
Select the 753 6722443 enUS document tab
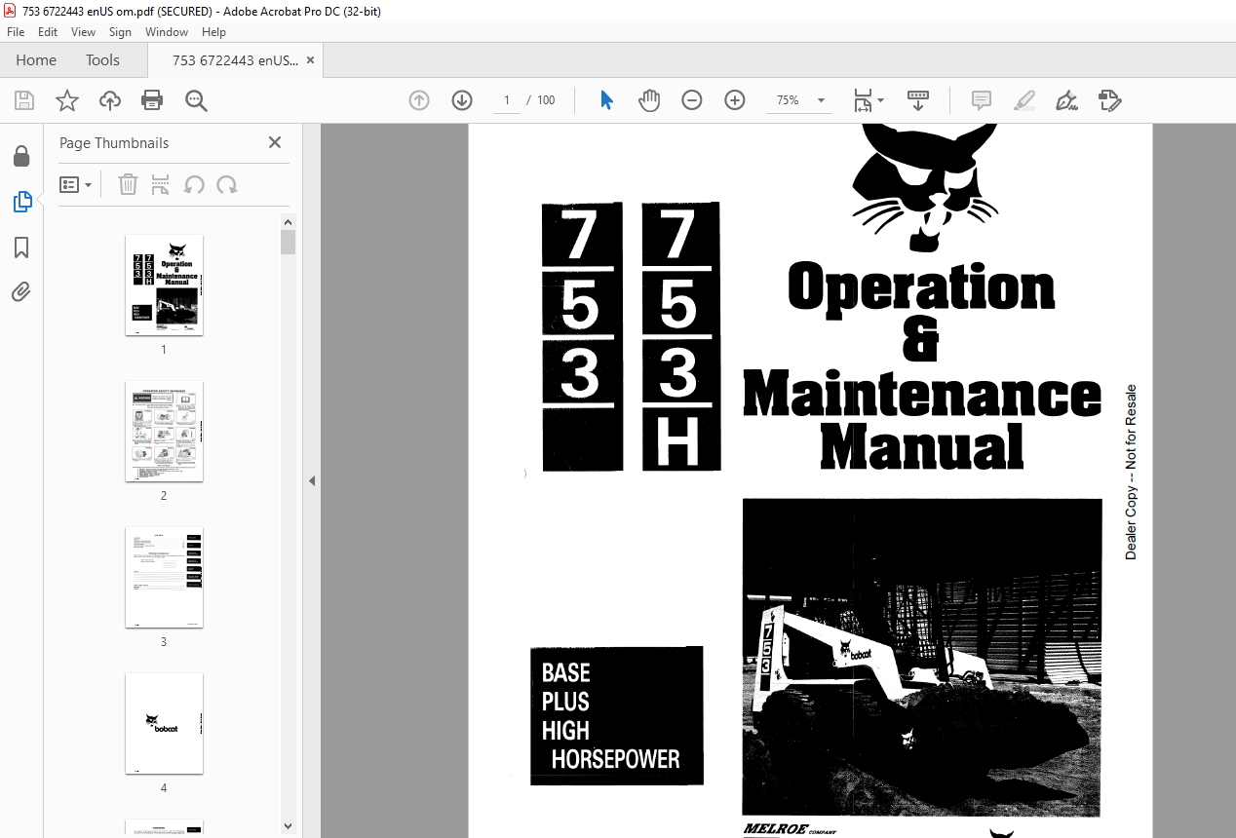(x=236, y=60)
